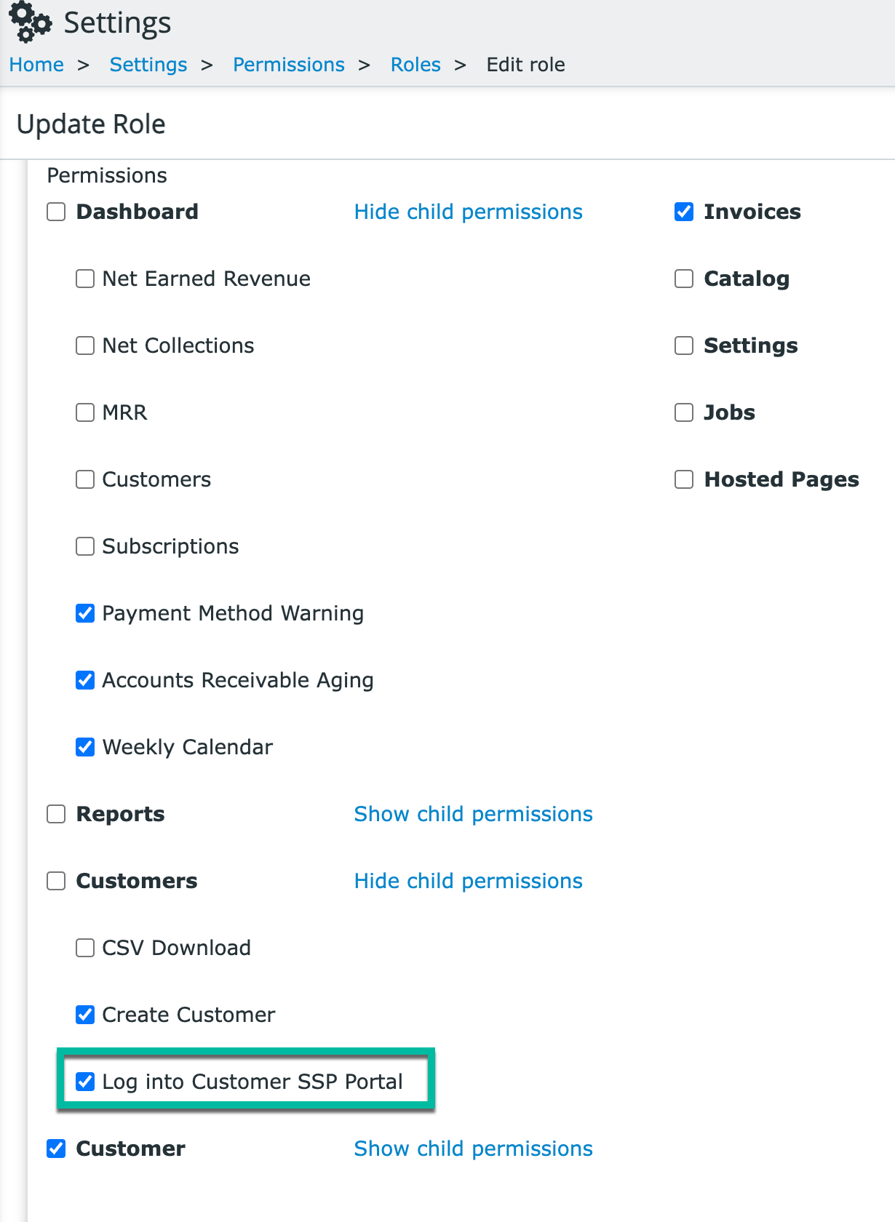Screen dimensions: 895x1222
Task: Enable the Jobs permission checkbox
Action: (x=684, y=412)
